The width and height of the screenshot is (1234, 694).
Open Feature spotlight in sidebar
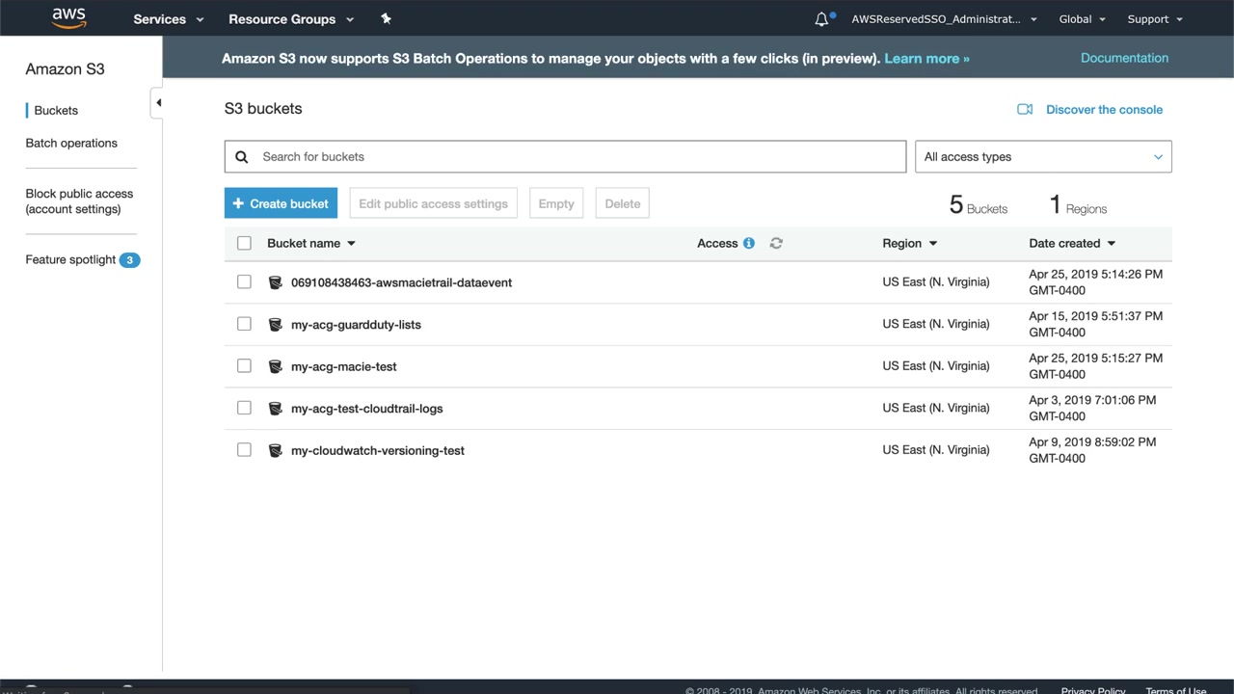point(70,260)
